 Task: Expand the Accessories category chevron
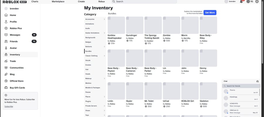tap(104, 19)
